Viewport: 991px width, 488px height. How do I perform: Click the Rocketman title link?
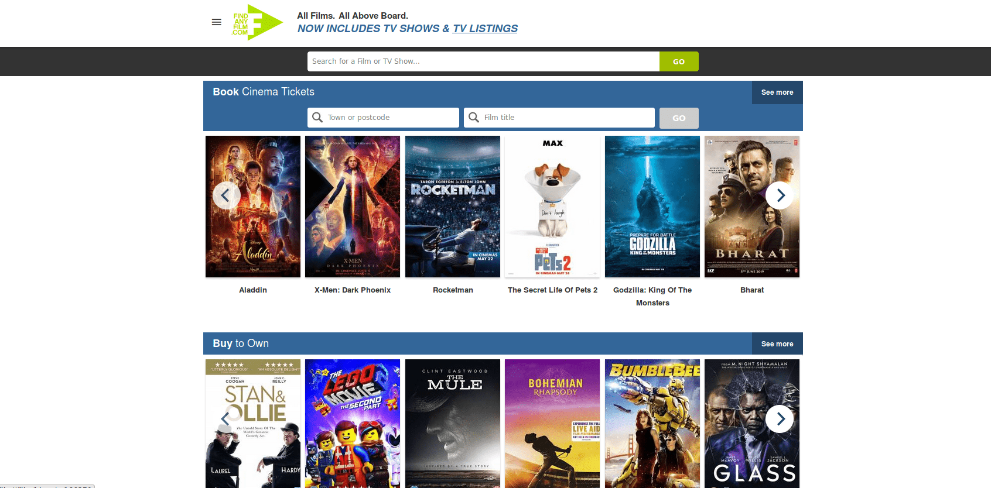[453, 290]
